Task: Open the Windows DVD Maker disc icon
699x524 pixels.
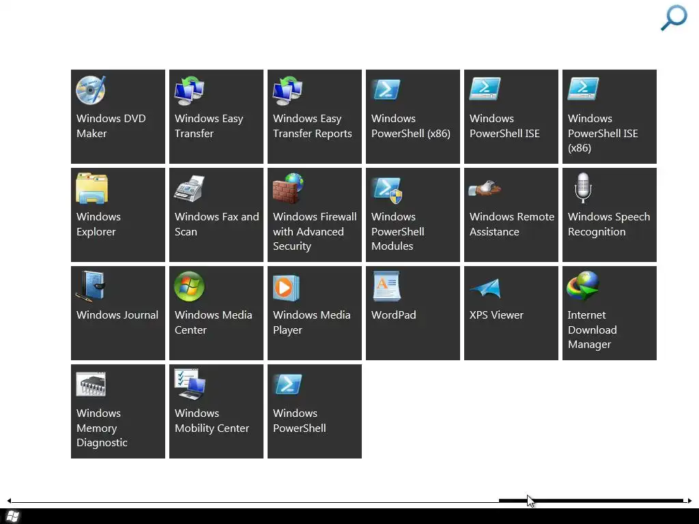Action: 91,91
